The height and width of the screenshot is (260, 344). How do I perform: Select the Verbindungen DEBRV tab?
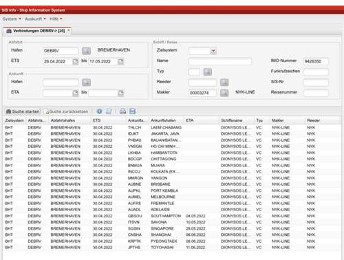pyautogui.click(x=36, y=31)
